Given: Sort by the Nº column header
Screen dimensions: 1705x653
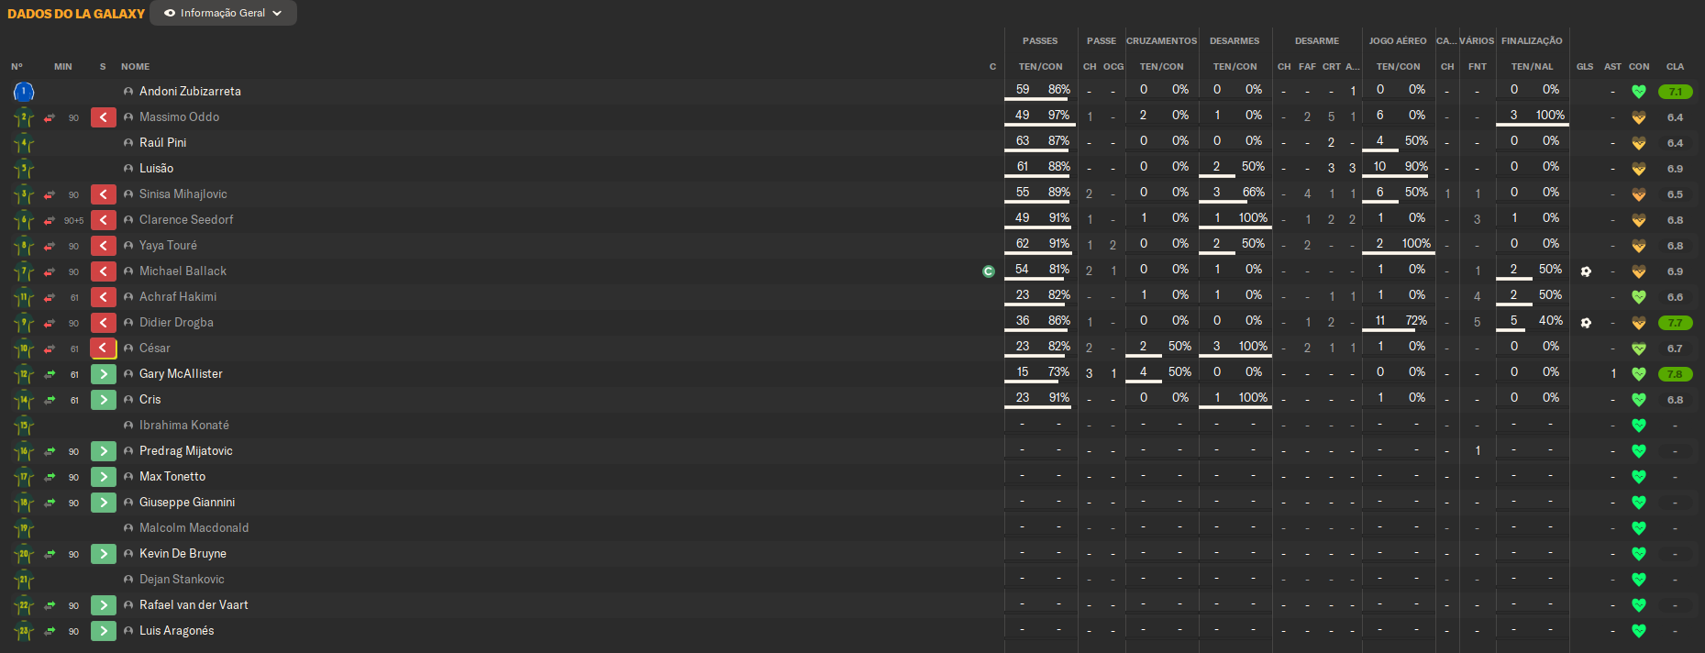Looking at the screenshot, I should 17,67.
